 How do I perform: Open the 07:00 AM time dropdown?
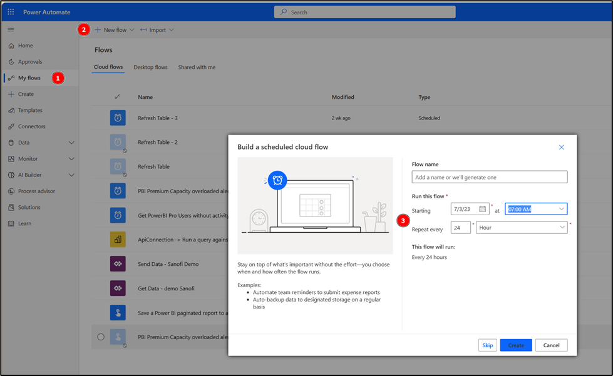click(x=536, y=209)
